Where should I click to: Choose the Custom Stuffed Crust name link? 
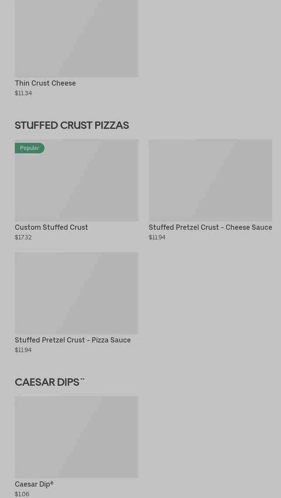[51, 227]
